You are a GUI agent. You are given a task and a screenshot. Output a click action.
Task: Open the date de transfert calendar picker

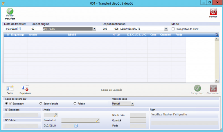(x=19, y=29)
